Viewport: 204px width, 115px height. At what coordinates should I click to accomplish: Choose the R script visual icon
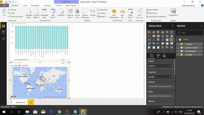[163, 48]
